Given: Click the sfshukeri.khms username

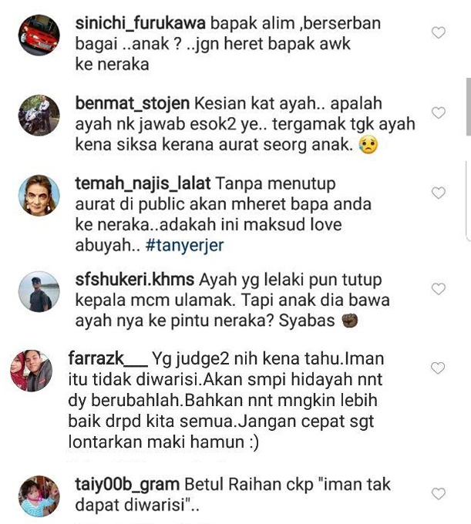Looking at the screenshot, I should [134, 280].
